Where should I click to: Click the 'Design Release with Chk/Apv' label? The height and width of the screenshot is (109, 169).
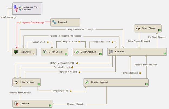[x=80, y=29]
